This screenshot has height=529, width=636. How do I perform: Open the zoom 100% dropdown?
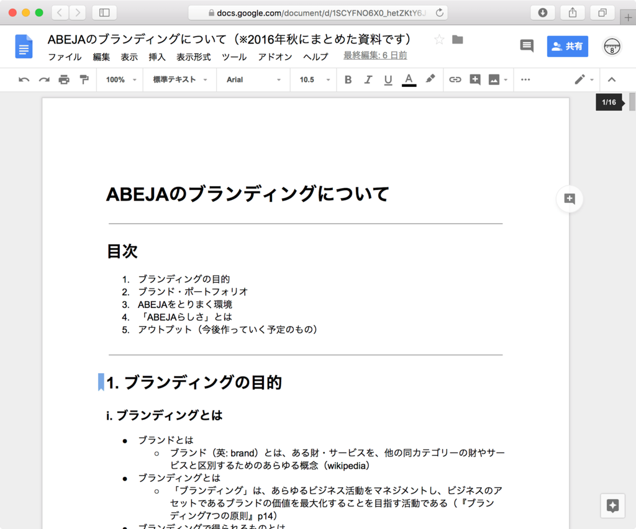point(120,80)
